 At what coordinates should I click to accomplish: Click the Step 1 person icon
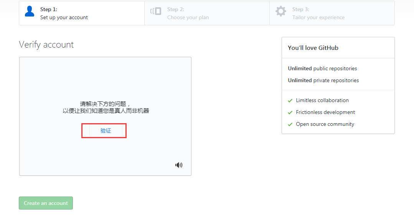pyautogui.click(x=30, y=12)
